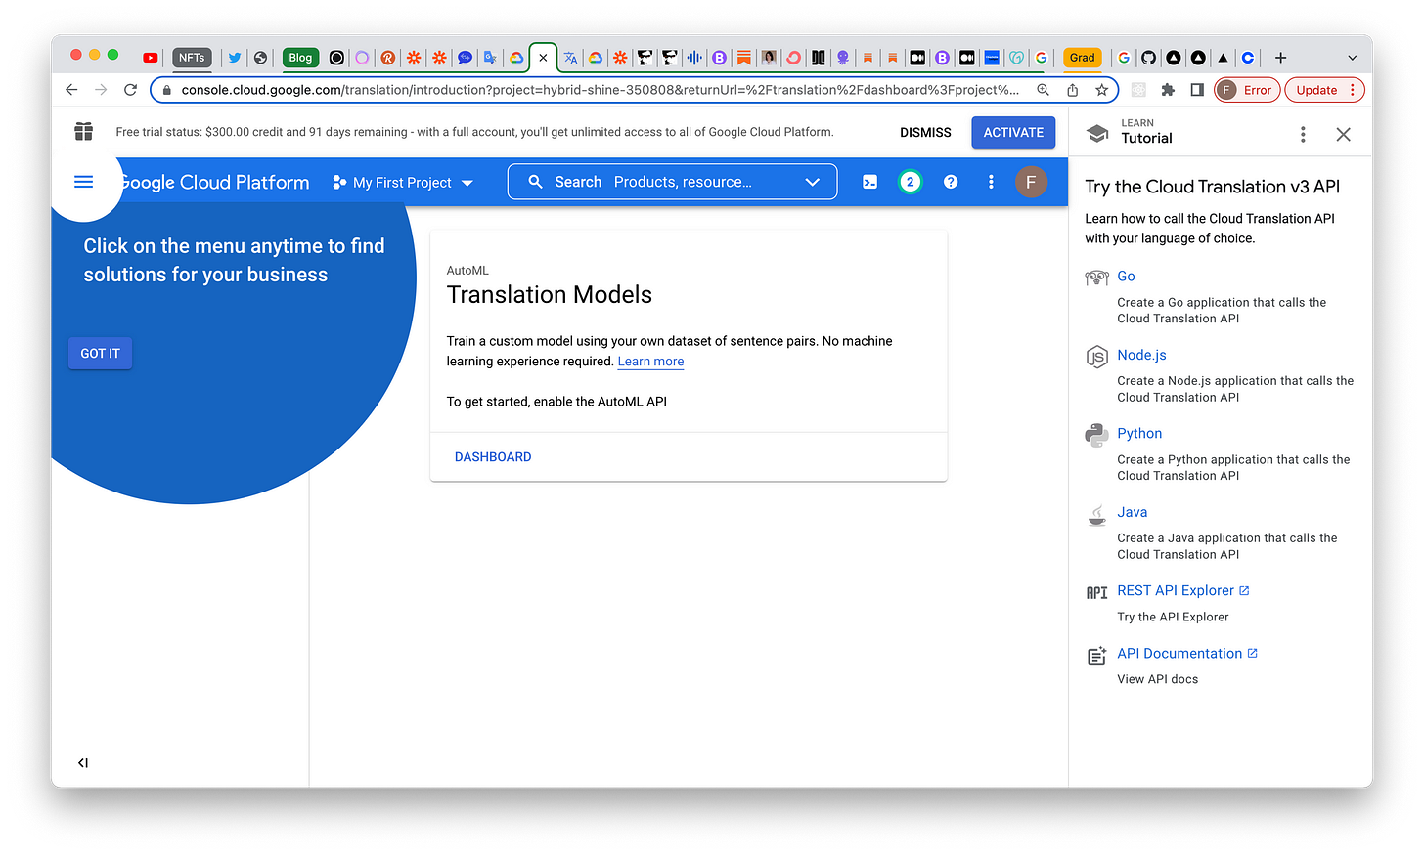Activate Cloud Shell from the header
The width and height of the screenshot is (1424, 855).
coord(869,182)
